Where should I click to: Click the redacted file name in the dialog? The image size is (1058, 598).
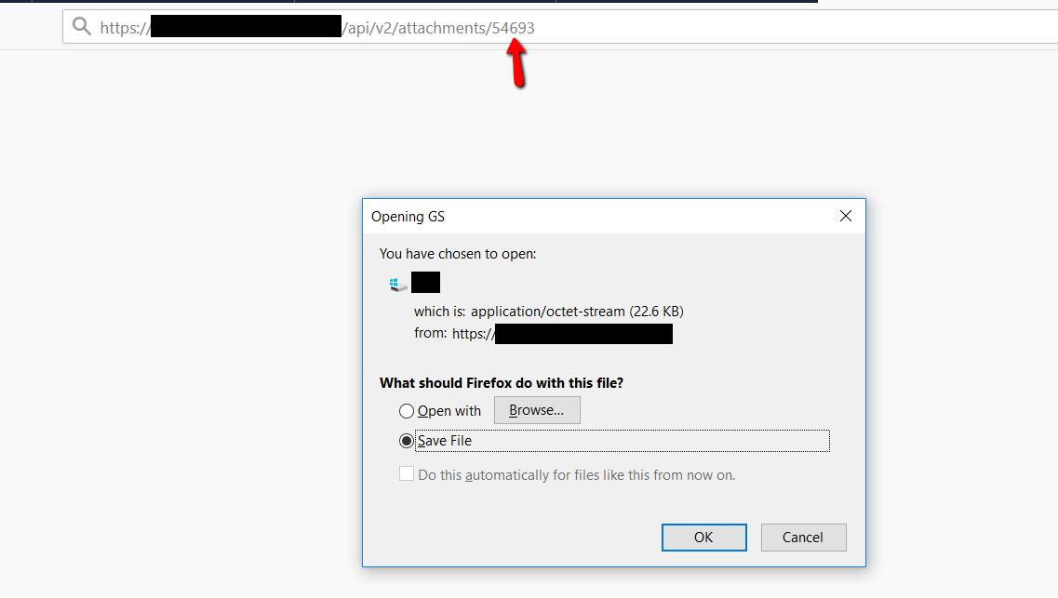tap(426, 282)
